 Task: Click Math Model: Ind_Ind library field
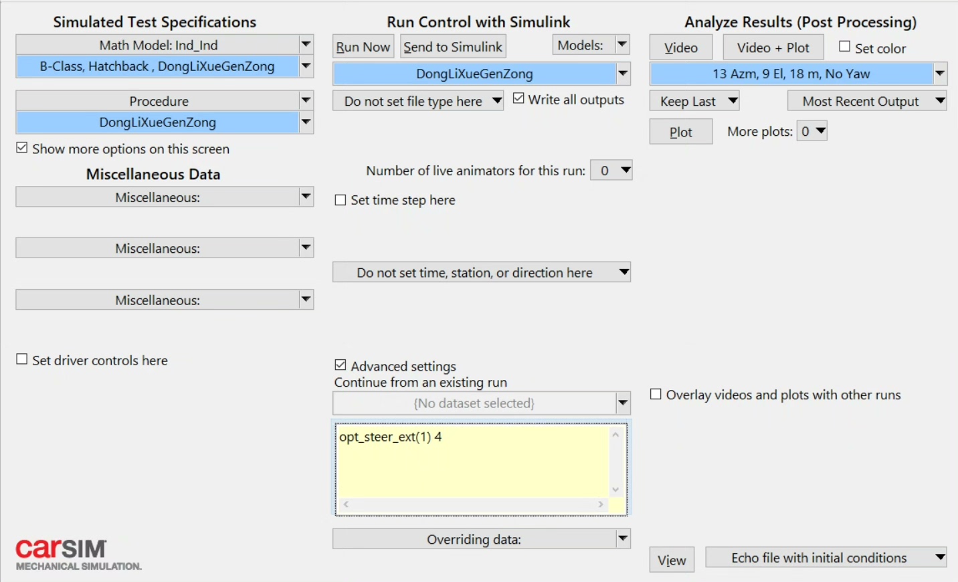pos(157,45)
